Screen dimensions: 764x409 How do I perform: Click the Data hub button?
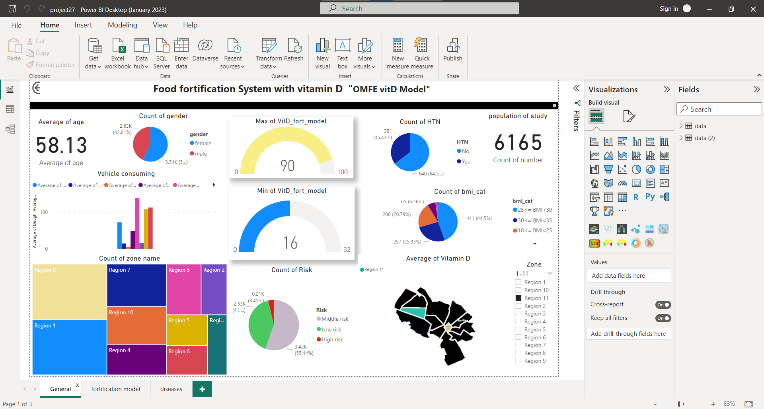pyautogui.click(x=141, y=54)
